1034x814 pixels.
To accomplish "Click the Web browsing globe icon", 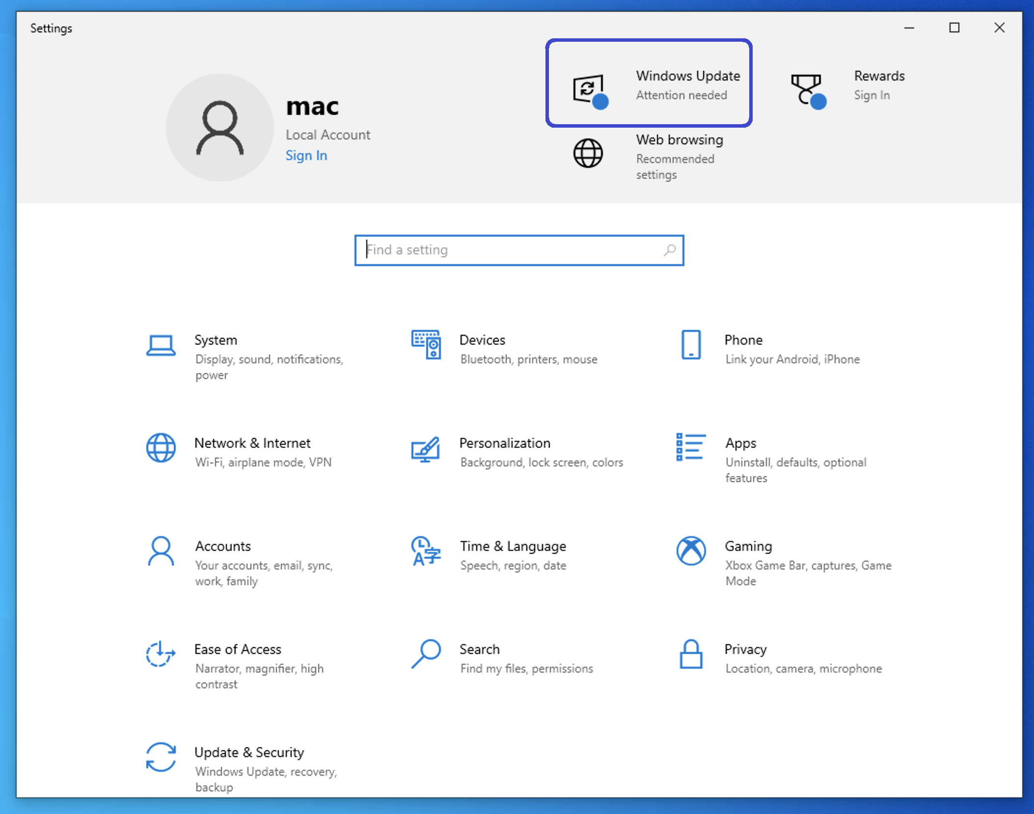I will pyautogui.click(x=588, y=153).
